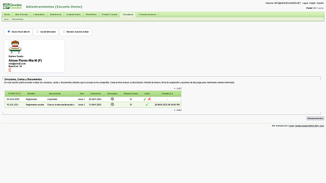Switch language to Español

click(320, 3)
